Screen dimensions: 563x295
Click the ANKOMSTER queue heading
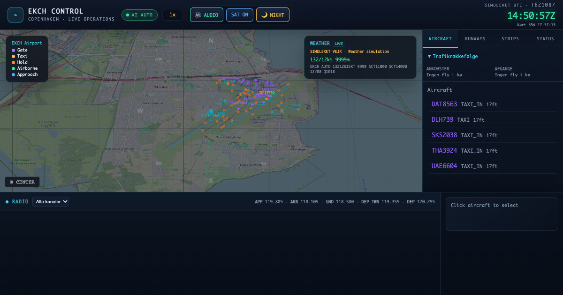[x=438, y=69]
